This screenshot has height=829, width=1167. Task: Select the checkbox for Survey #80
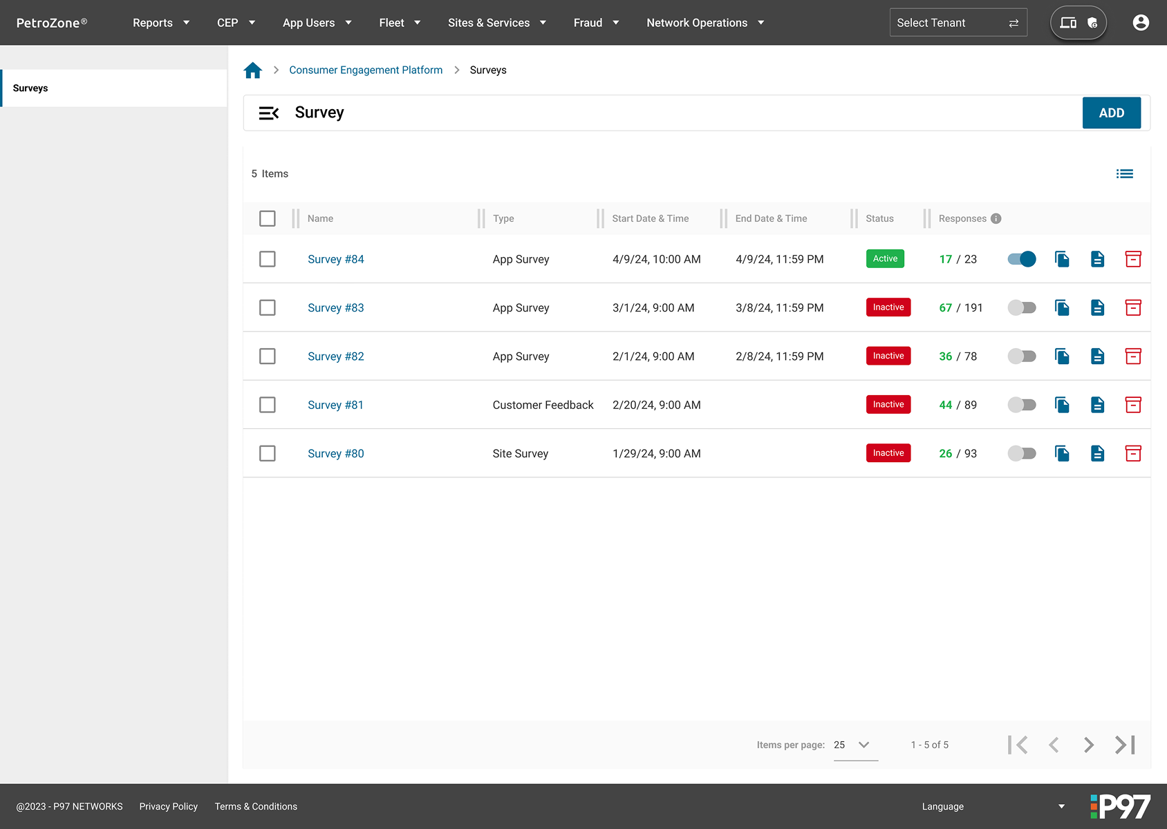(268, 454)
